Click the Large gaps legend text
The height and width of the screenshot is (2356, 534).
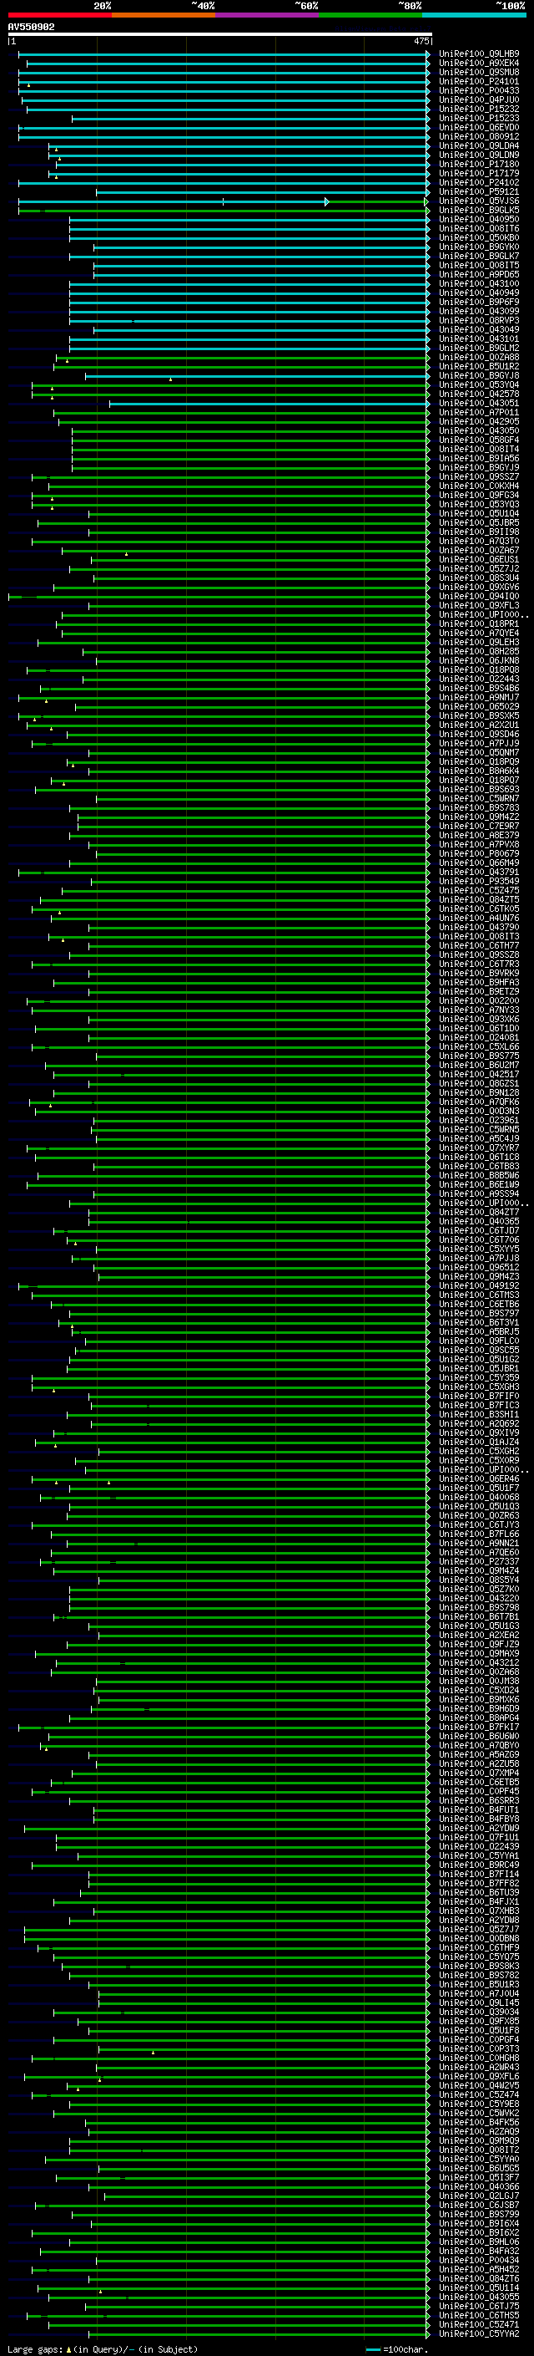click(103, 2348)
